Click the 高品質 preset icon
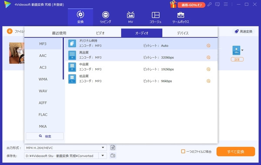 pos(72,55)
